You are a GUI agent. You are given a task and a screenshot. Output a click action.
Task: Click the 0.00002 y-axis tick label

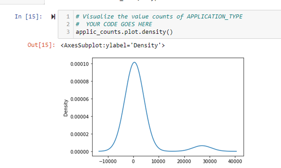(x=79, y=134)
